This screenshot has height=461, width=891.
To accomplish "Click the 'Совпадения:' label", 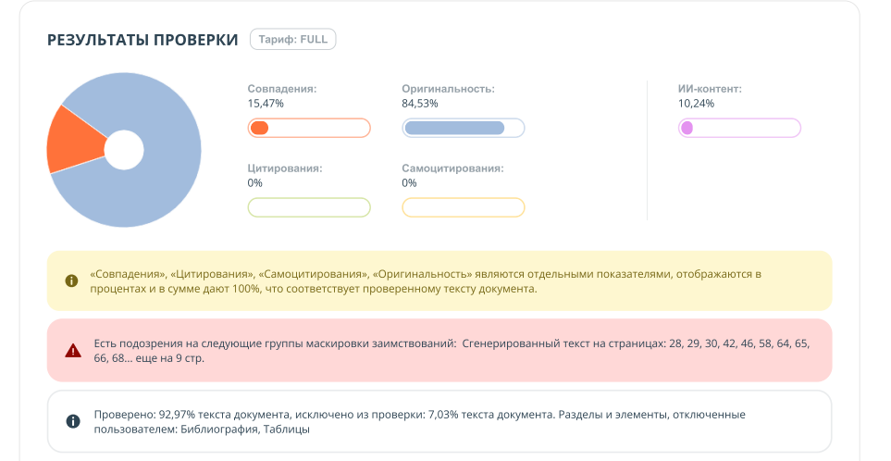I will [x=282, y=89].
